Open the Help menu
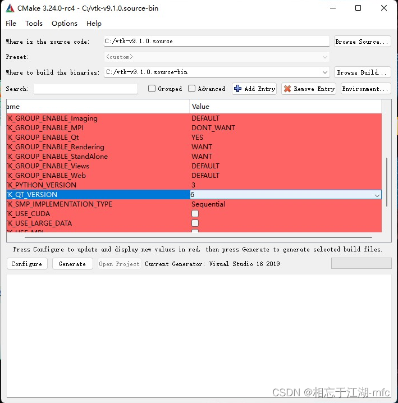398x403 pixels. [94, 24]
